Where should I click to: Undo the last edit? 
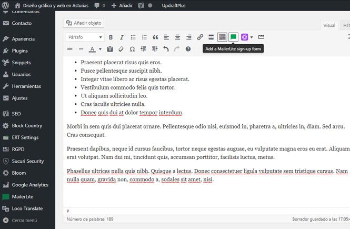(166, 49)
